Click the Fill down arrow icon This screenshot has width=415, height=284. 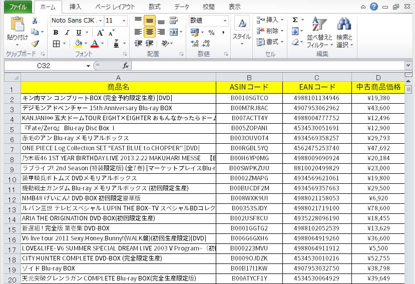[295, 31]
